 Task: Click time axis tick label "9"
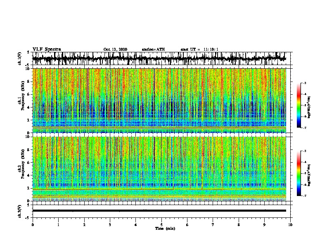pyautogui.click(x=264, y=225)
